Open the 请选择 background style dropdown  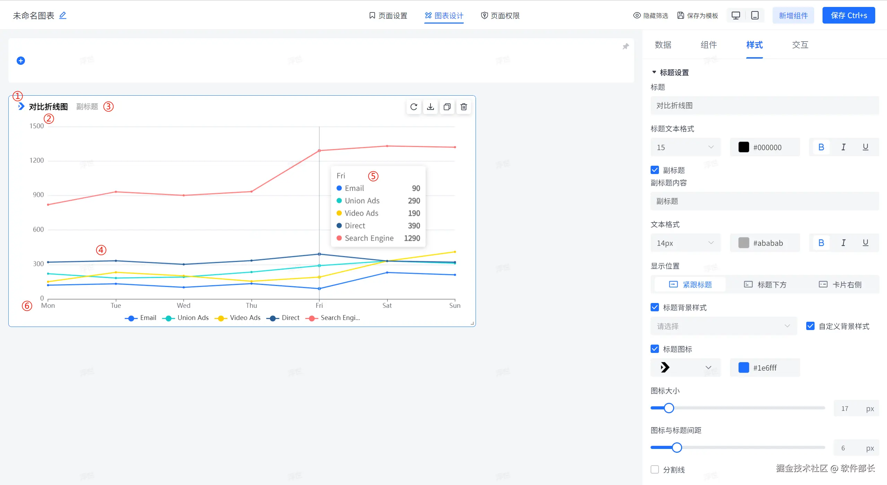[723, 326]
